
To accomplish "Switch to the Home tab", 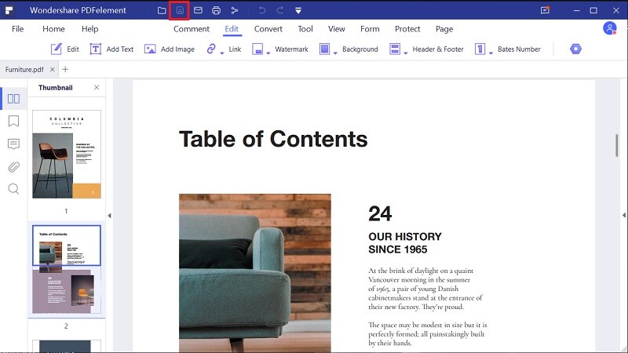I will (53, 29).
